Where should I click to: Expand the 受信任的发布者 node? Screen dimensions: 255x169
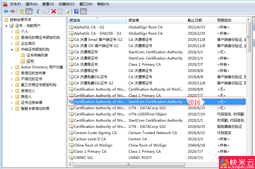click(x=12, y=73)
